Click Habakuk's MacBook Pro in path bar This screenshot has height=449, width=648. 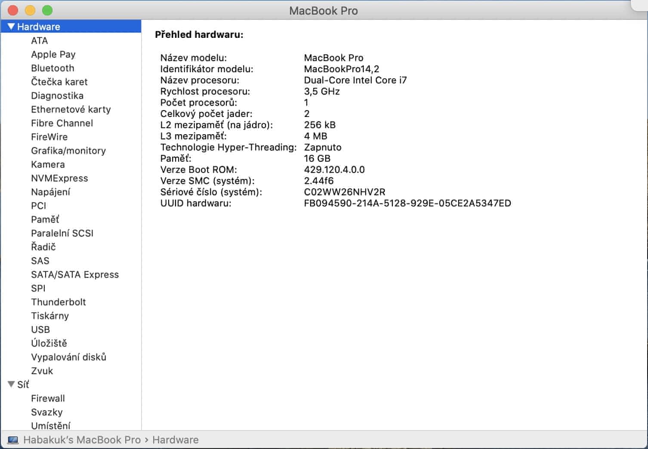[x=82, y=440]
